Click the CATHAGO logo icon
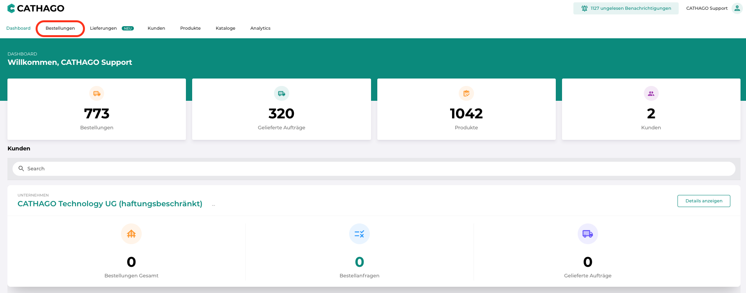Screen dimensions: 746x293 coord(11,8)
